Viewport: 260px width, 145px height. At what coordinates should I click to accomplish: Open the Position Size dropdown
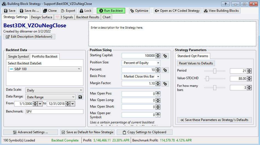[141, 63]
